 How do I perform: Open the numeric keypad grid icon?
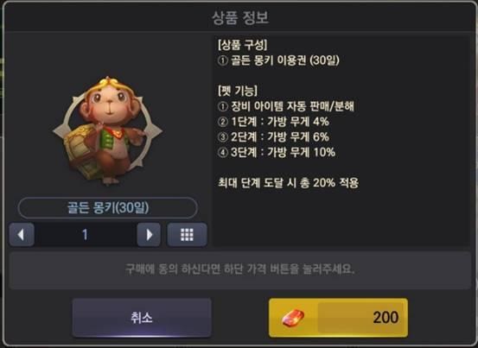(187, 235)
